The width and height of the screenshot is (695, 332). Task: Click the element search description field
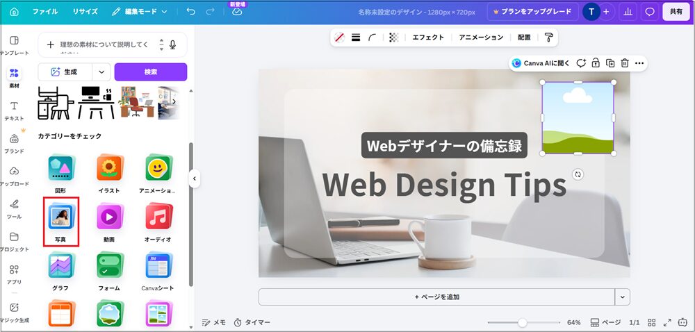(104, 44)
